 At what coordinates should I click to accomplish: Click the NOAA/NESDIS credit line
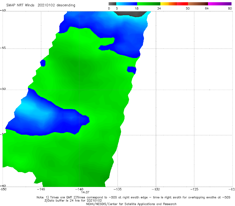[x=131, y=204]
